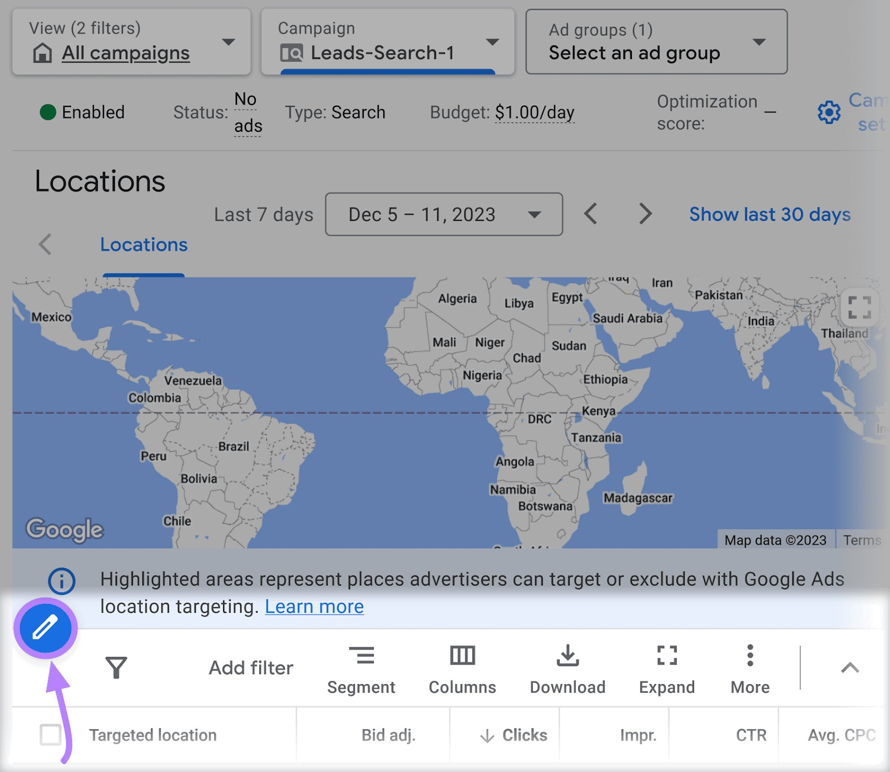
Task: Go to the previous date range
Action: click(x=591, y=214)
